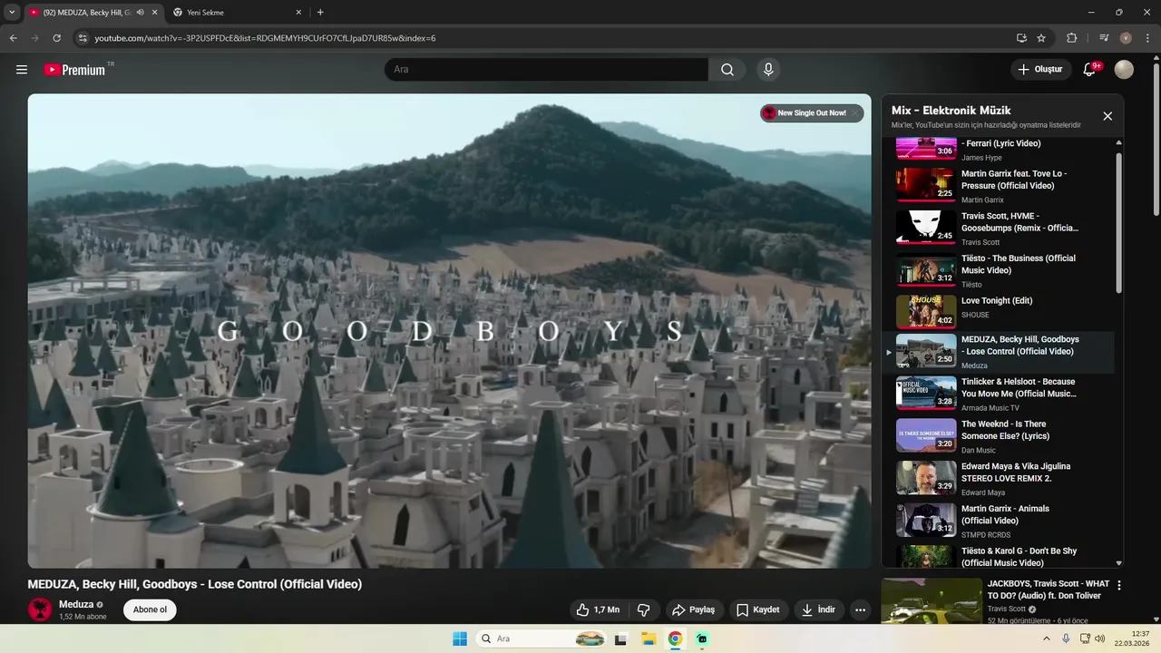Dislike the video with thumbs down

(x=643, y=609)
